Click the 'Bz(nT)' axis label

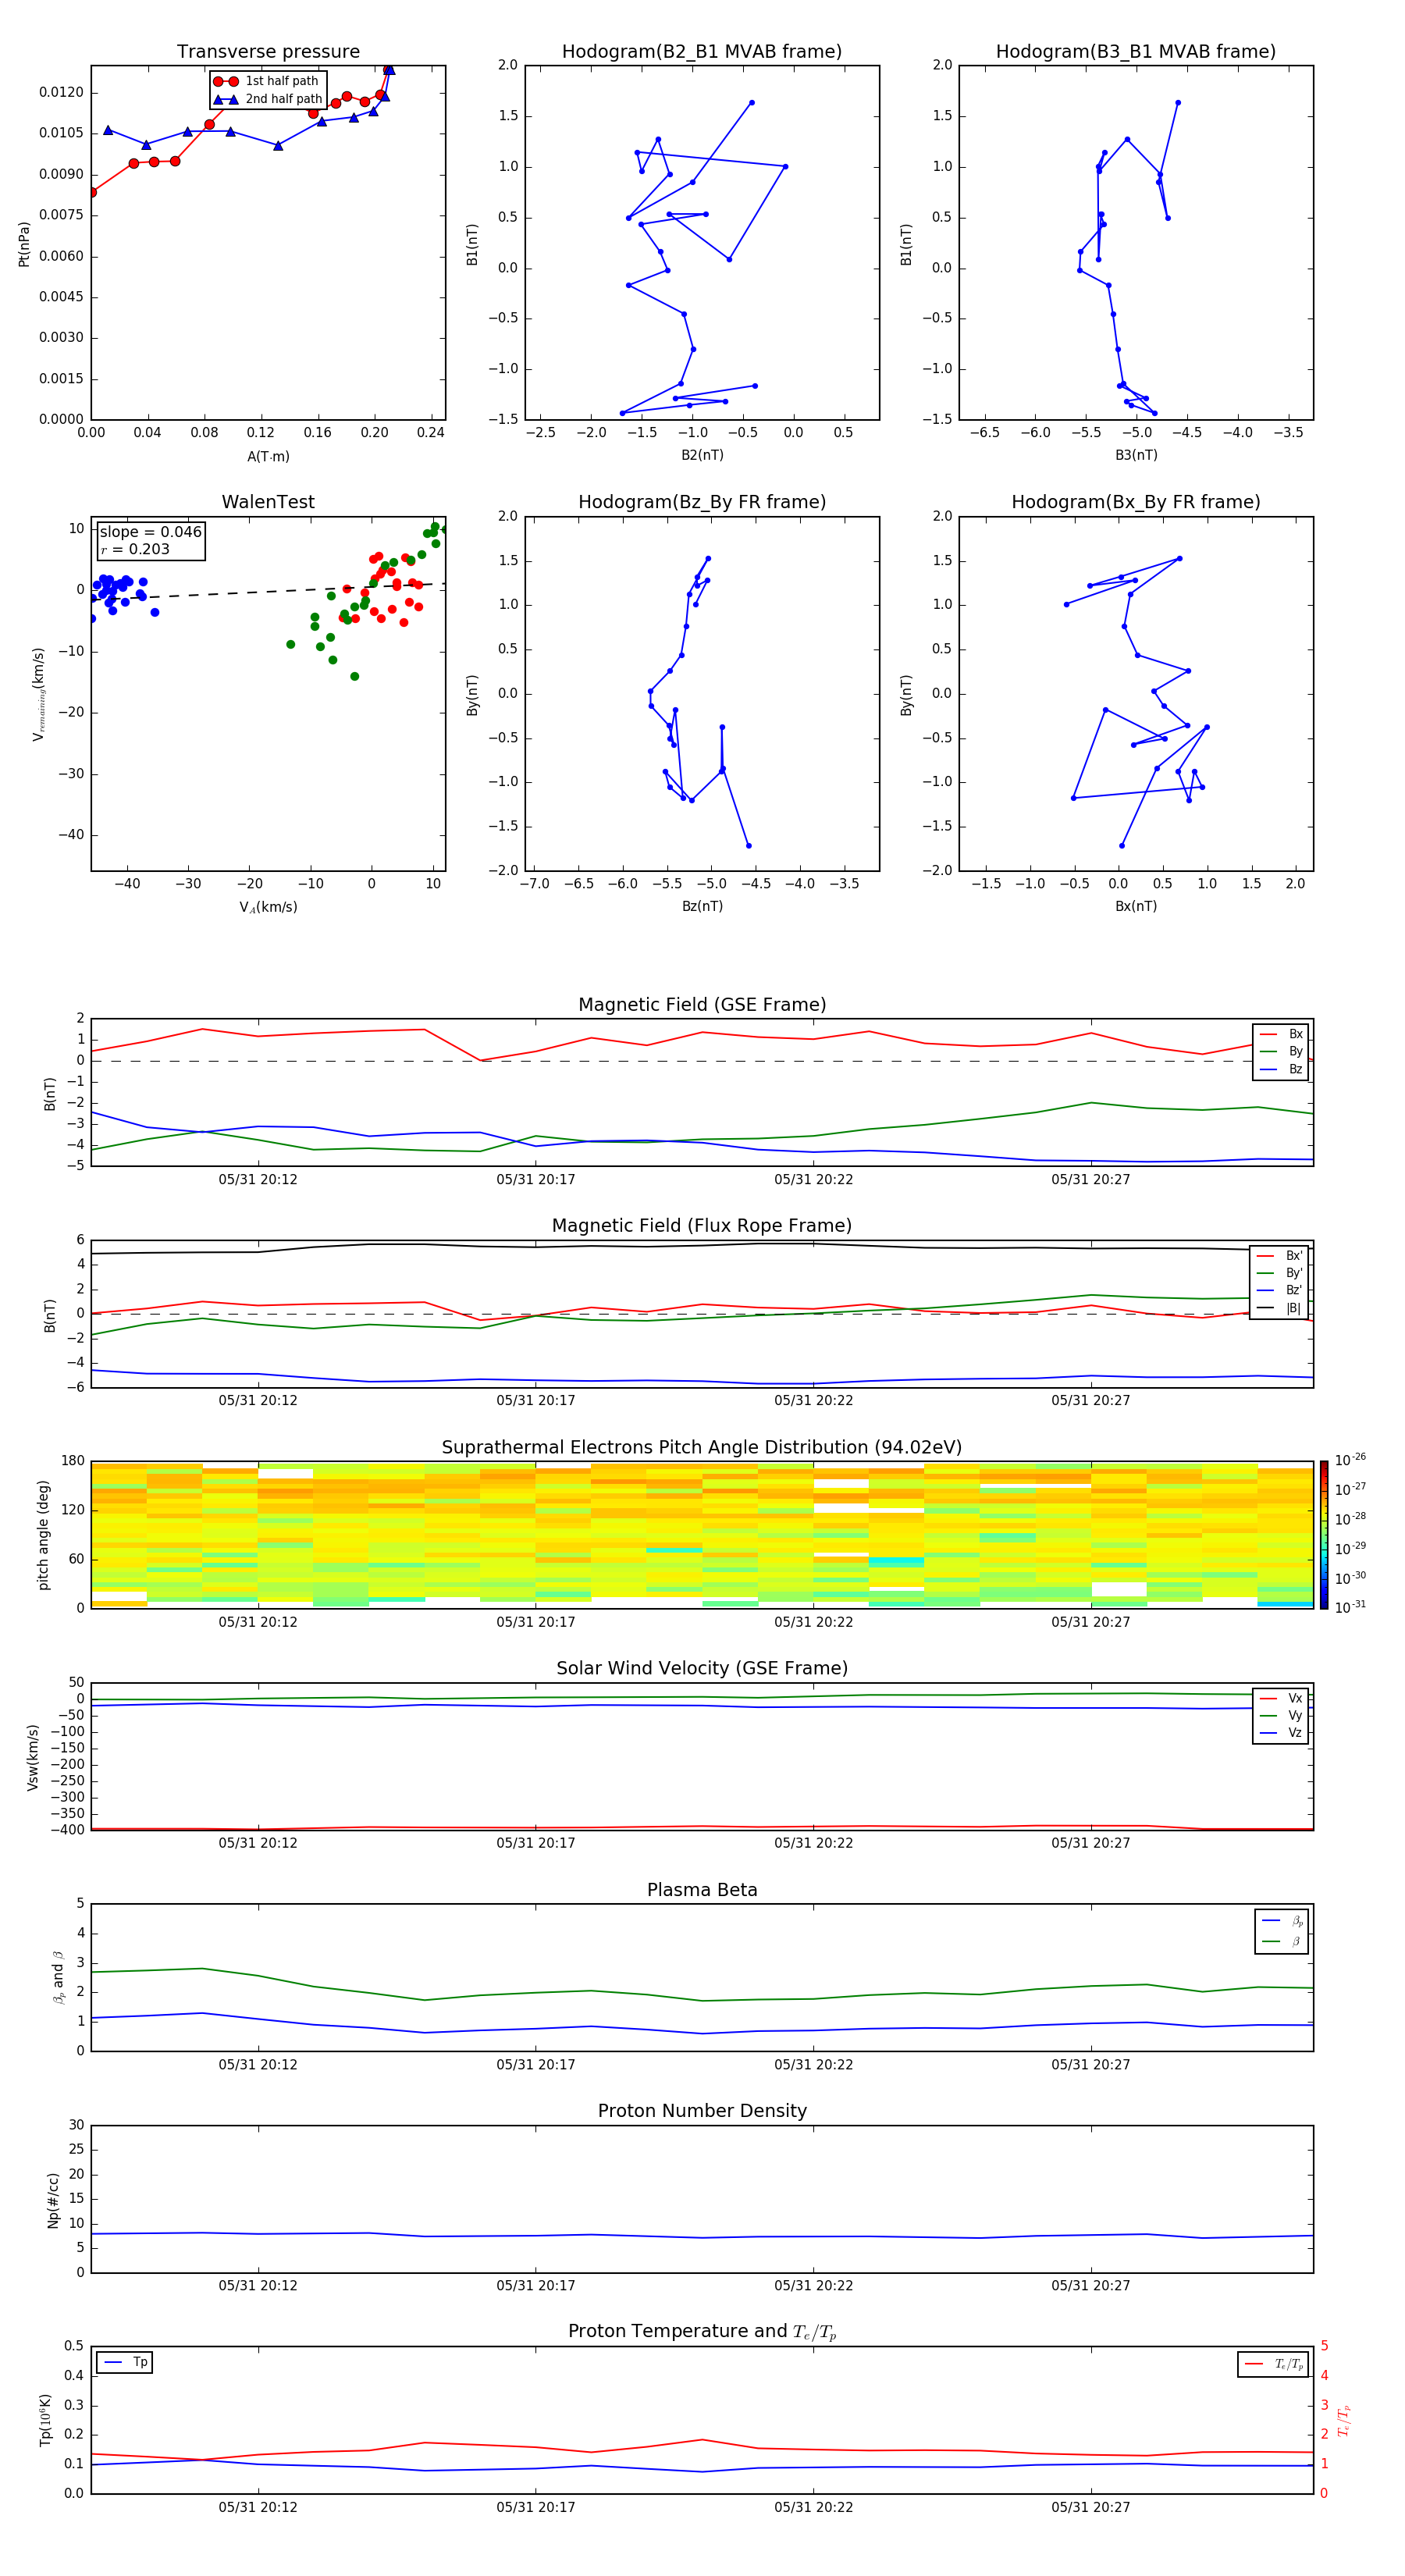(x=702, y=907)
